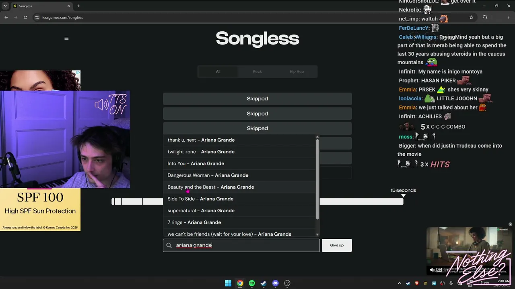This screenshot has height=289, width=515.
Task: Open Steam from the taskbar
Action: tap(264, 283)
